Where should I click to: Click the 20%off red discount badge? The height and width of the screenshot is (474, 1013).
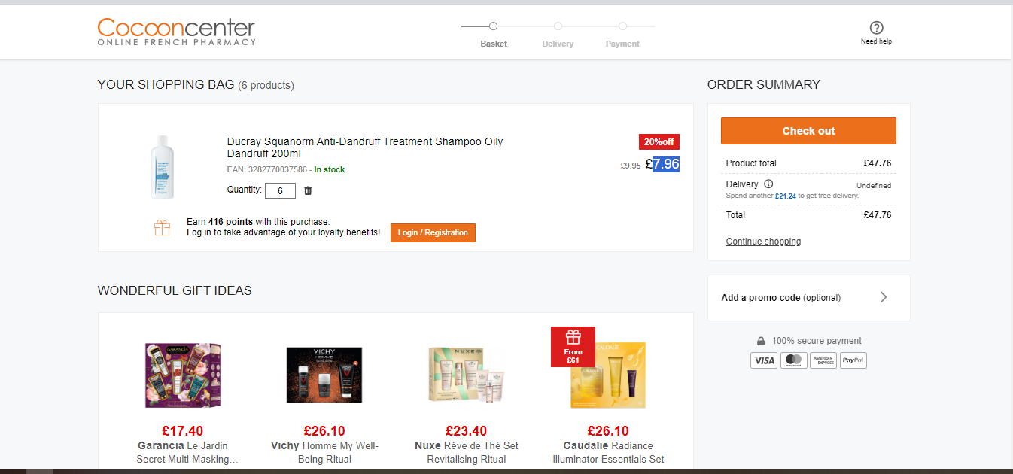(659, 141)
